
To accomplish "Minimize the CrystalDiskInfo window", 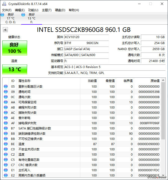I will (x=139, y=4).
